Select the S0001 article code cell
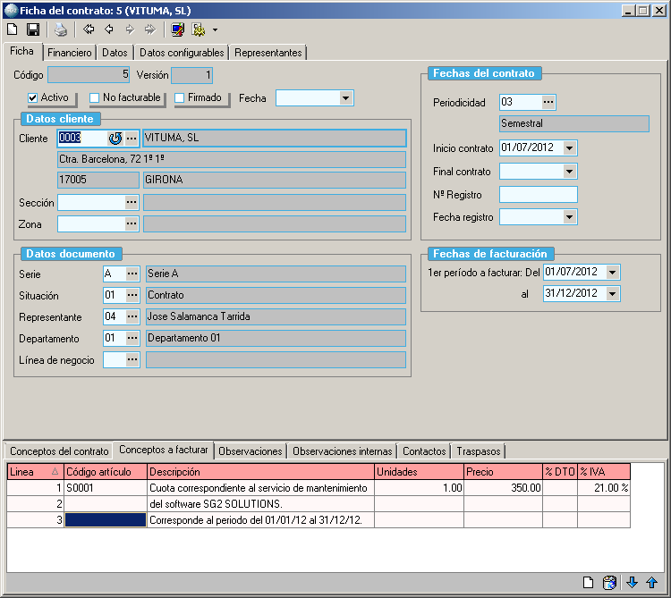 (106, 488)
